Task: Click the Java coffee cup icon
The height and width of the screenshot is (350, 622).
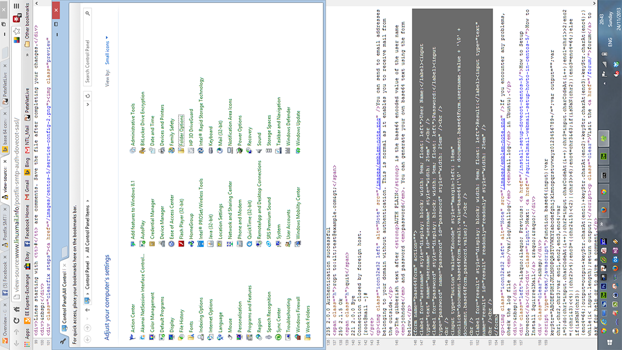Action: (x=210, y=244)
